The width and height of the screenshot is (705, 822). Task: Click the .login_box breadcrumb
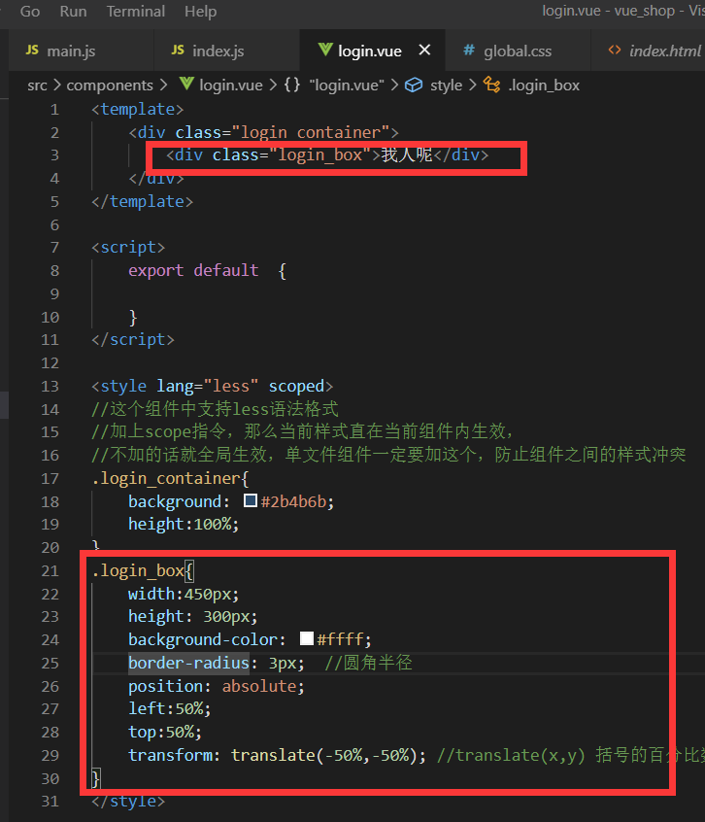click(x=544, y=85)
